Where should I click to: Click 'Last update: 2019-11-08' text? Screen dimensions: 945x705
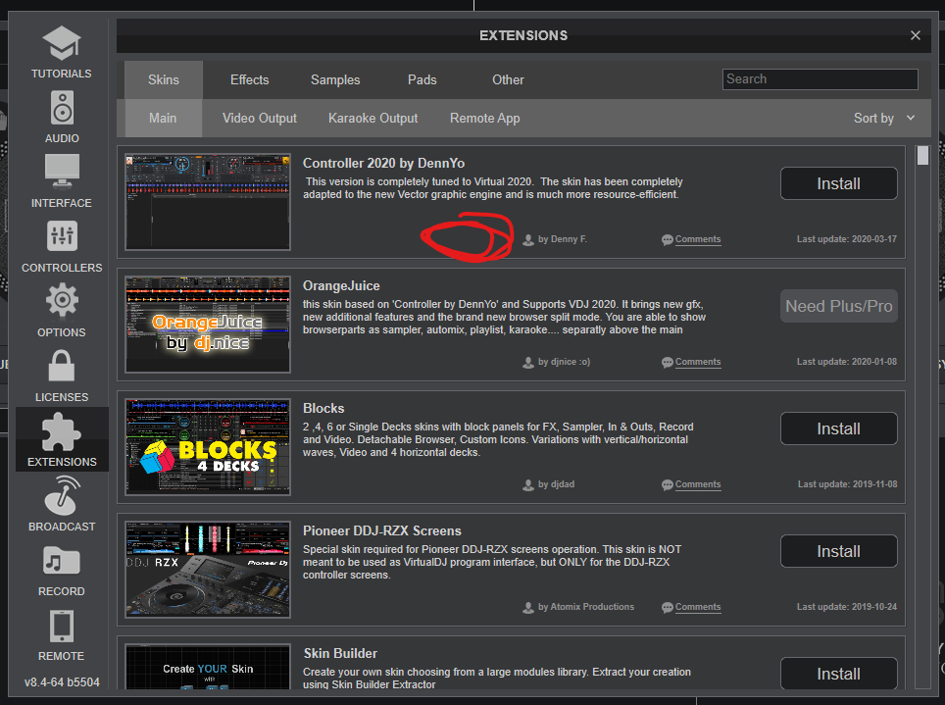[847, 484]
